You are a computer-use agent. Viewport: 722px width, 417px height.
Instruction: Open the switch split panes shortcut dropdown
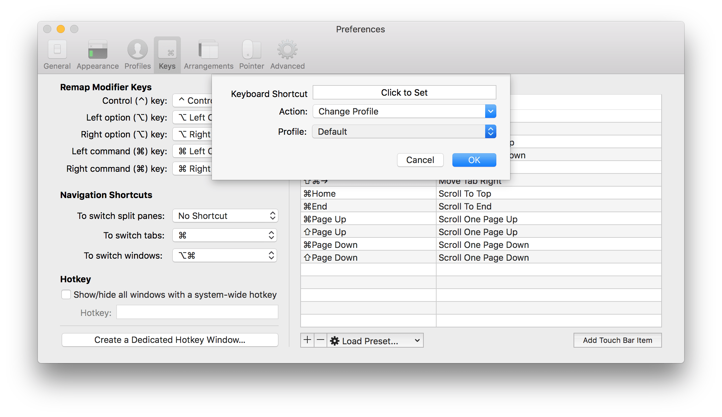click(225, 216)
